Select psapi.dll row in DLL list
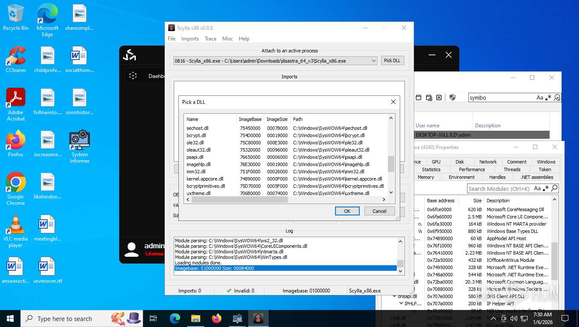Image resolution: width=579 pixels, height=327 pixels. 285,157
